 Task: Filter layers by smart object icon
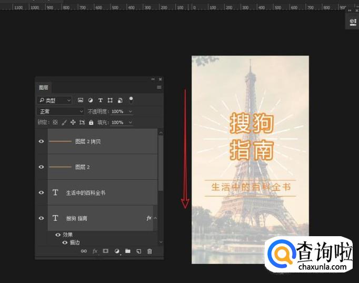tap(120, 100)
